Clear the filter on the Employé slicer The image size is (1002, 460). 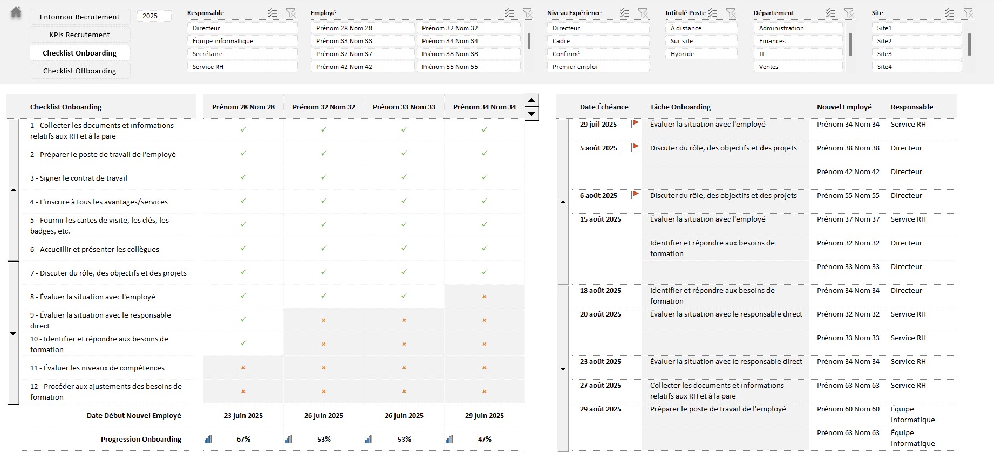click(x=527, y=13)
